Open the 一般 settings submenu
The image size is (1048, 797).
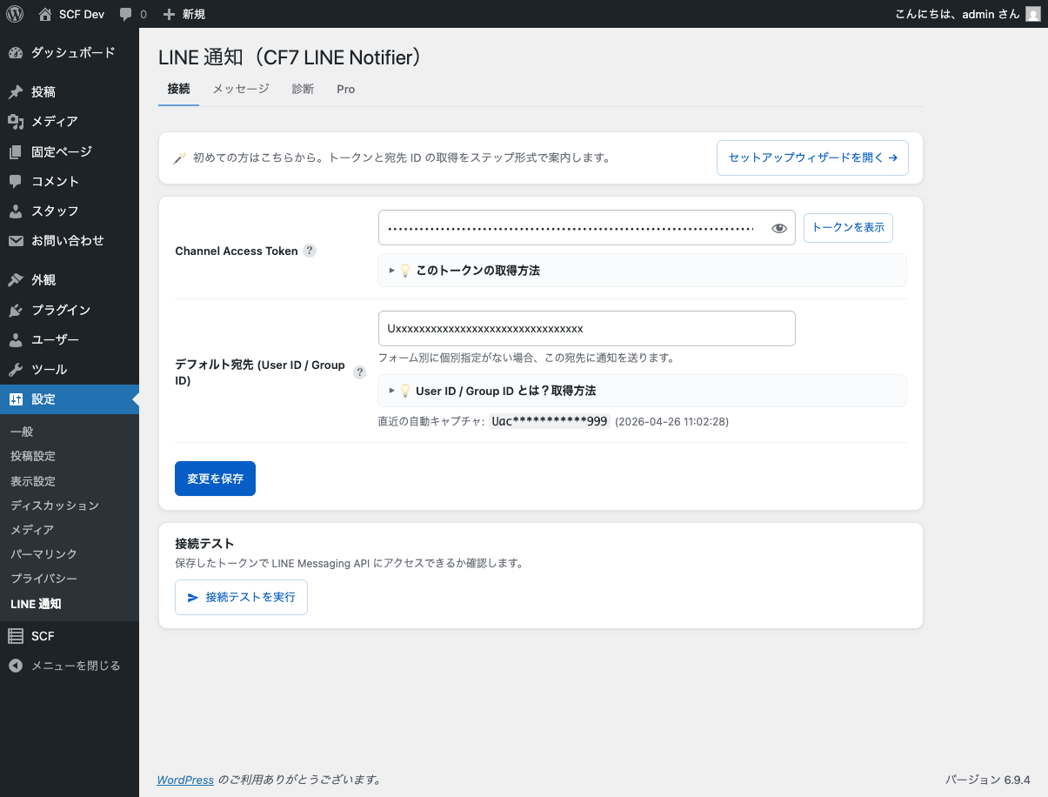point(22,432)
